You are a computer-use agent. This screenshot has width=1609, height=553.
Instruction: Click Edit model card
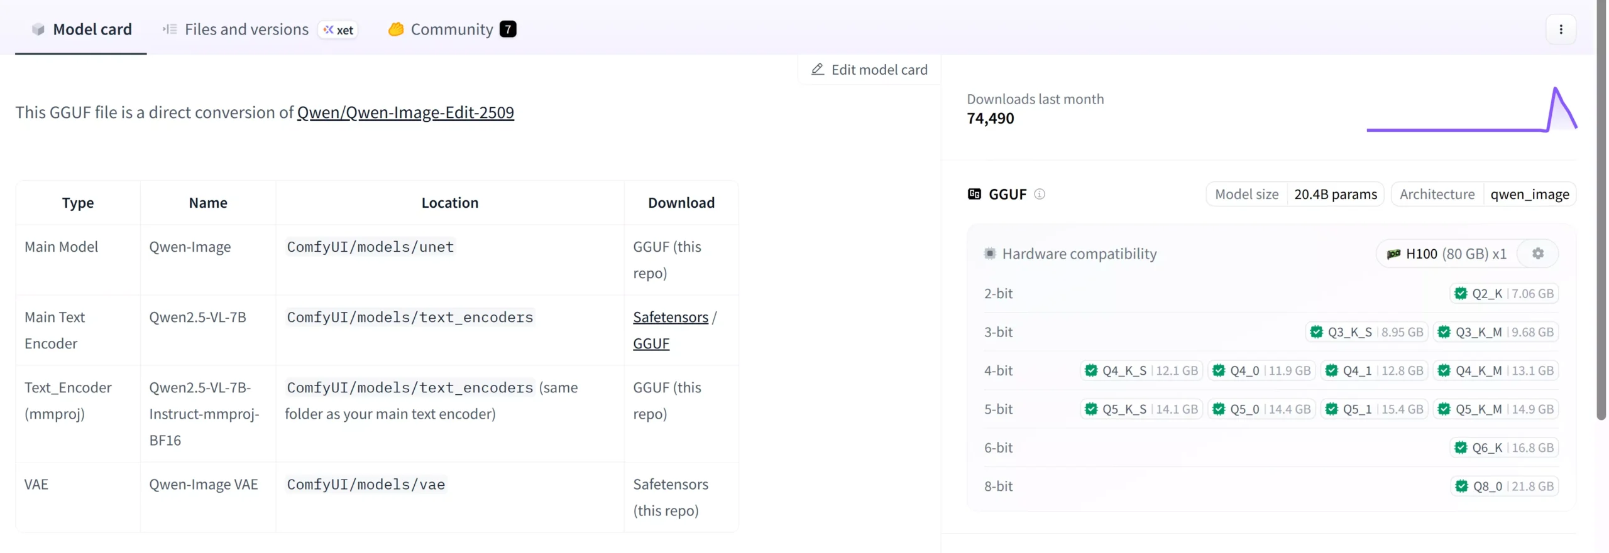(869, 70)
